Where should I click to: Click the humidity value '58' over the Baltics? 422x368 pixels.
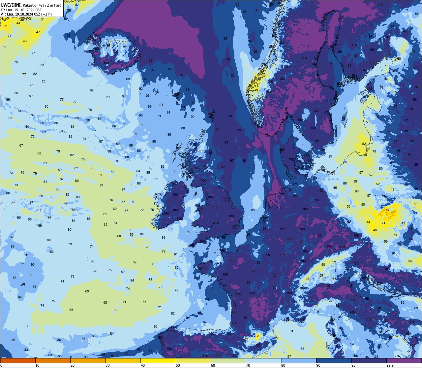coord(368,122)
